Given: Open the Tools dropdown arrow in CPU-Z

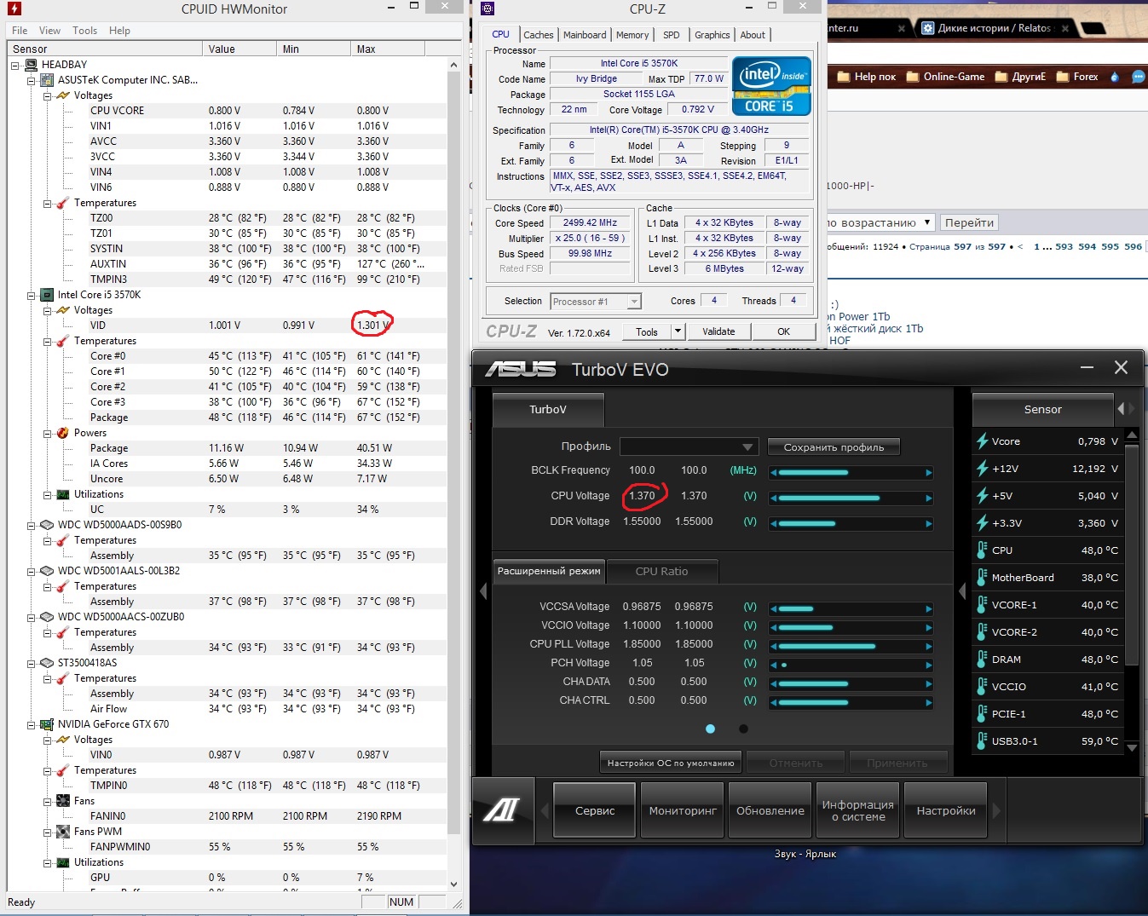Looking at the screenshot, I should pos(678,331).
